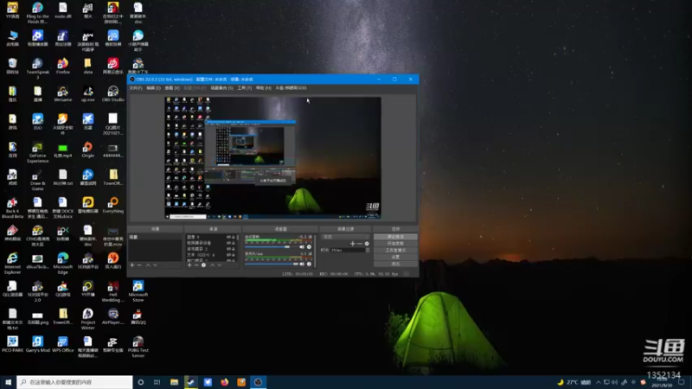The image size is (692, 389).
Task: Open the Task View taskbar button
Action: point(157,382)
